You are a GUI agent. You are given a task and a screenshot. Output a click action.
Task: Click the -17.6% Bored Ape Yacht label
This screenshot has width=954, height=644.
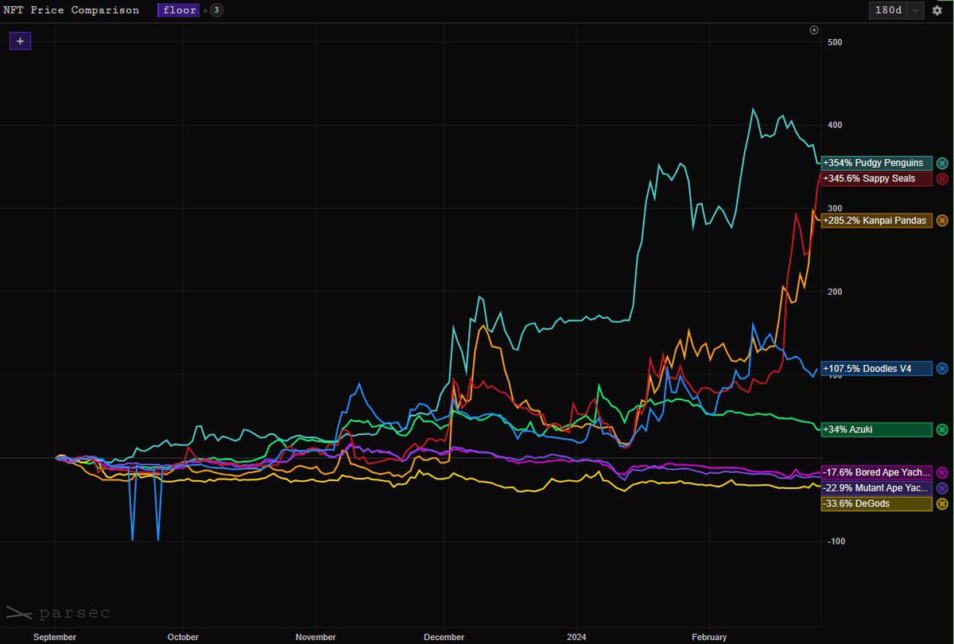tap(876, 473)
